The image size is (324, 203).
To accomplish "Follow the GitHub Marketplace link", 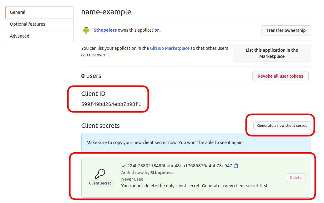I will tap(170, 48).
